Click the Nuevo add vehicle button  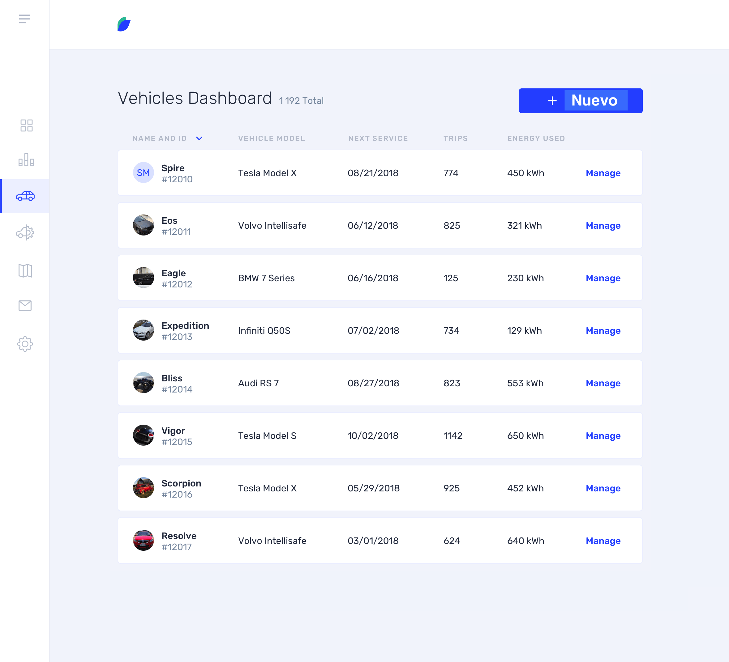point(580,101)
